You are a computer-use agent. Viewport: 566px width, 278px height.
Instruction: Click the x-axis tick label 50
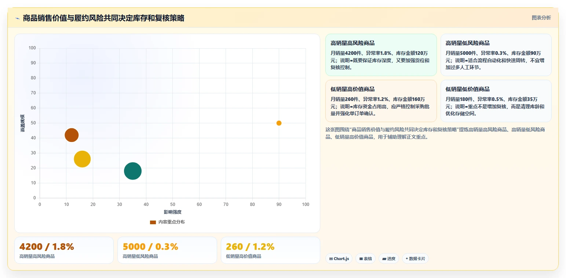click(172, 204)
